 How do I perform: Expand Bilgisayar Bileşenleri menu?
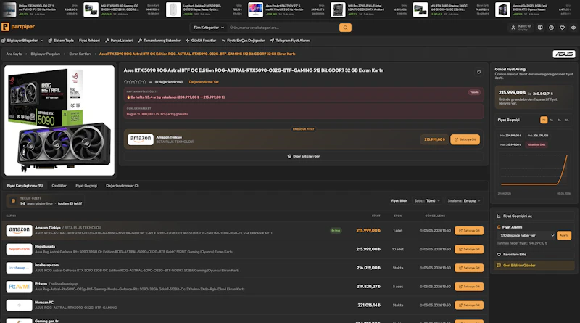22,41
